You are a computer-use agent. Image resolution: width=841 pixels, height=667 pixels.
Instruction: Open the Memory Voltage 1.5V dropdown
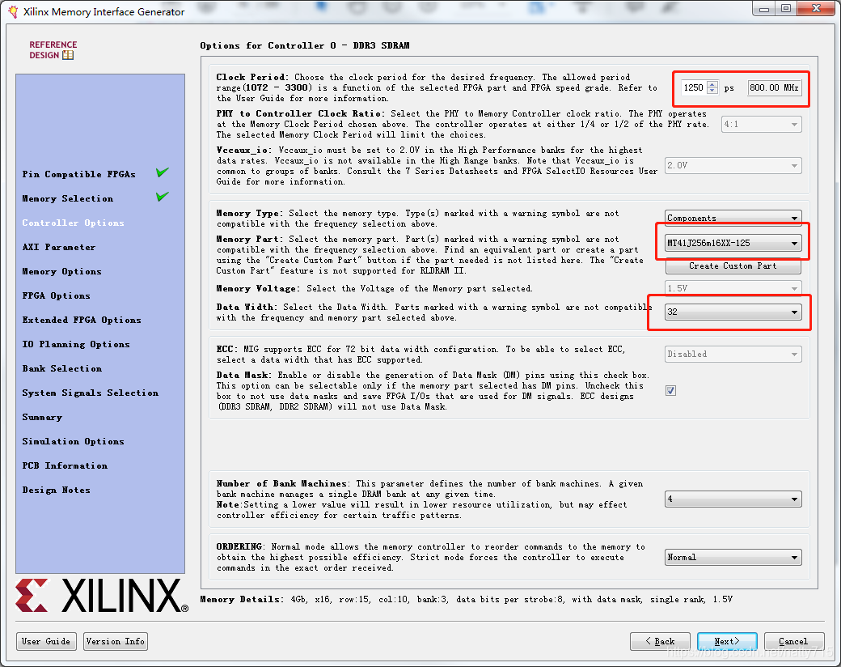coord(733,288)
